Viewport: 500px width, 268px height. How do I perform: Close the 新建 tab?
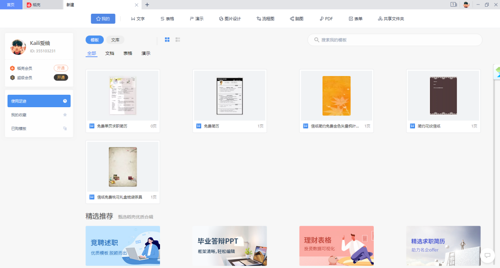coord(136,5)
